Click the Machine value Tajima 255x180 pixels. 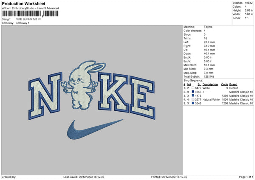click(x=208, y=27)
